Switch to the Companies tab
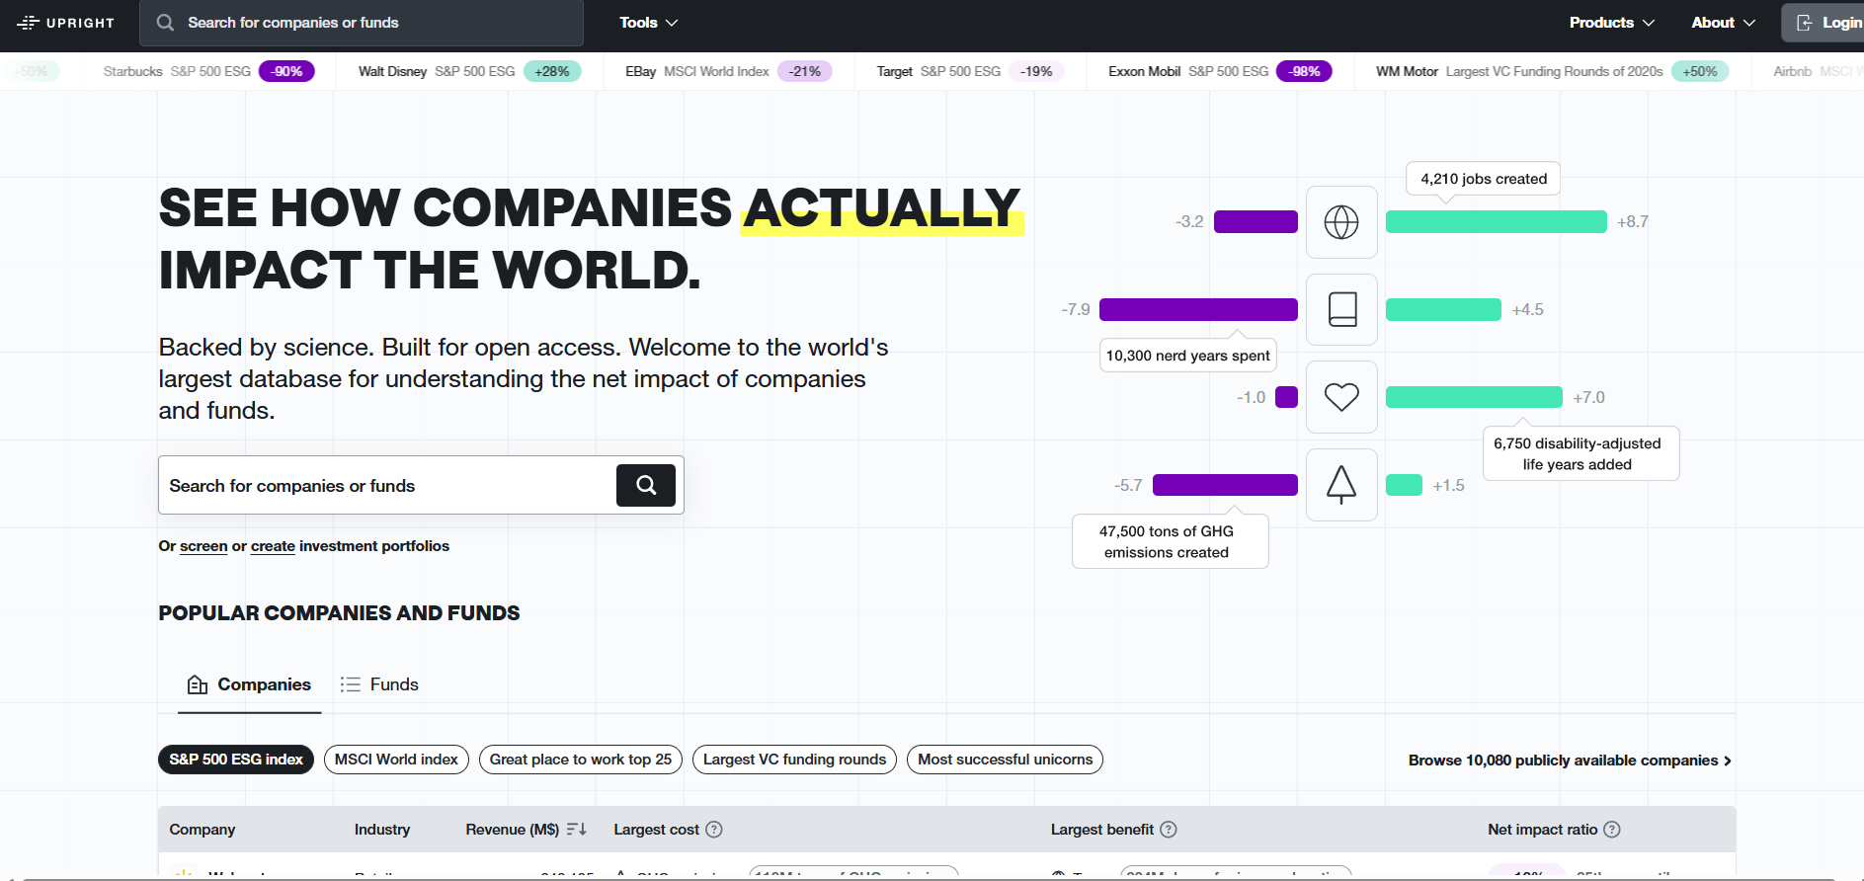Image resolution: width=1864 pixels, height=881 pixels. pyautogui.click(x=249, y=684)
